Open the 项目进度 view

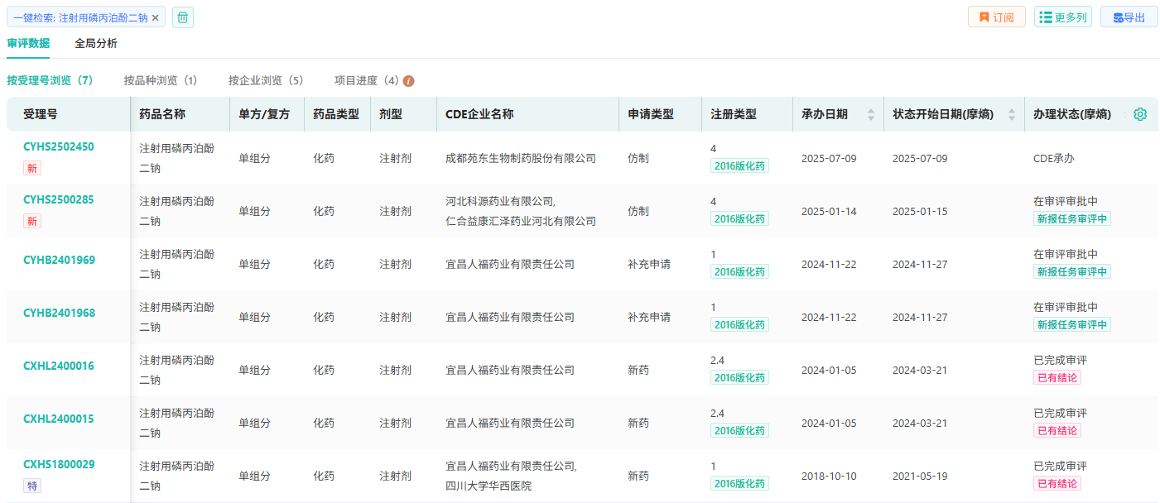point(366,80)
